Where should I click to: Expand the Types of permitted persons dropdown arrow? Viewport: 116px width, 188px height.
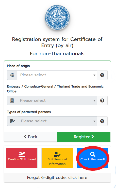point(94,121)
